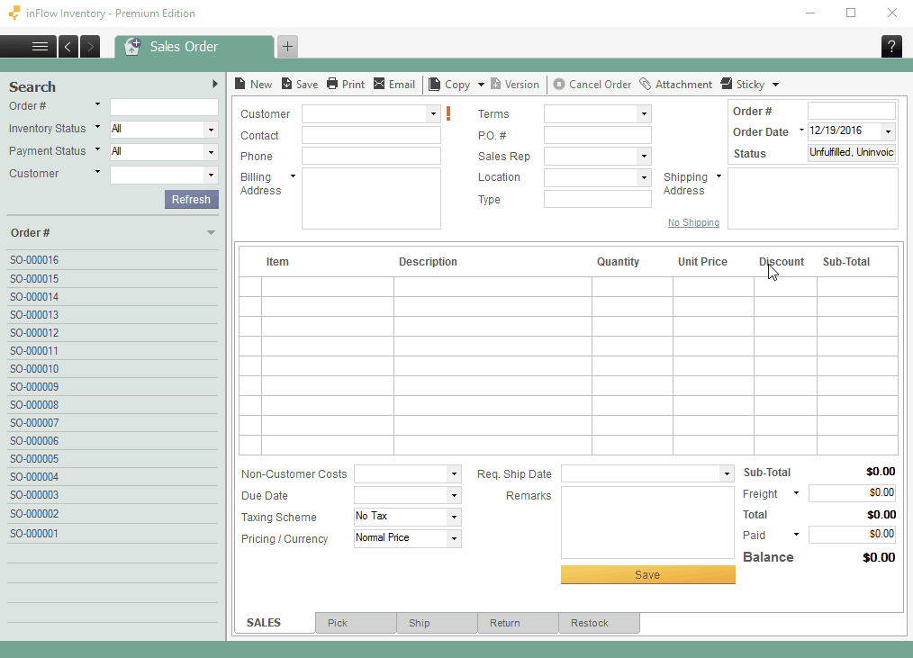Open order SO-000009
Image resolution: width=913 pixels, height=658 pixels.
point(113,387)
